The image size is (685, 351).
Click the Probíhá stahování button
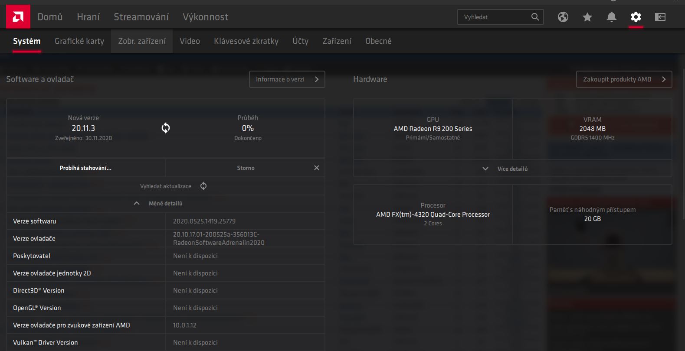(86, 168)
